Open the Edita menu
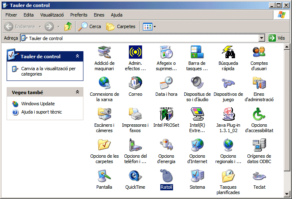The image size is (292, 199). (28, 15)
